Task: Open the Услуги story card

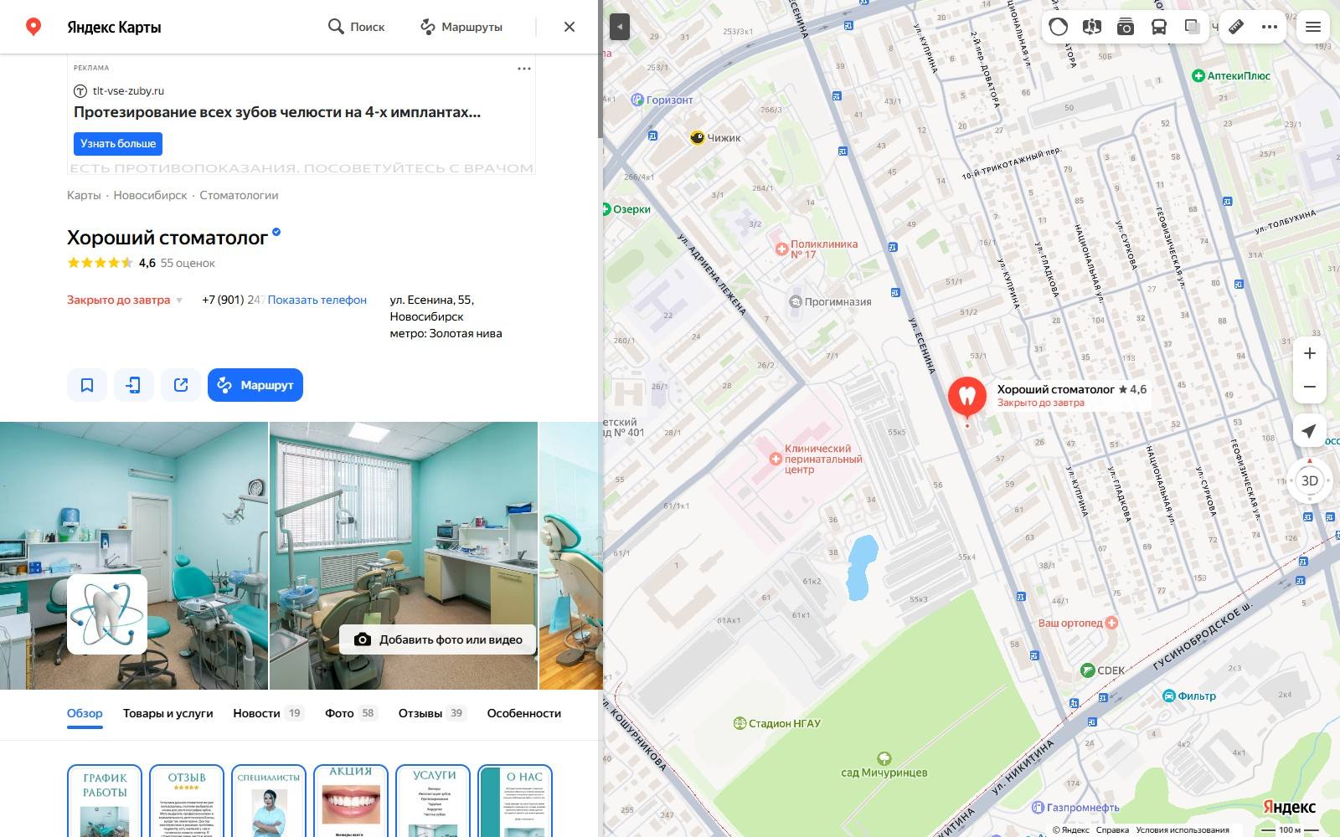Action: point(433,801)
